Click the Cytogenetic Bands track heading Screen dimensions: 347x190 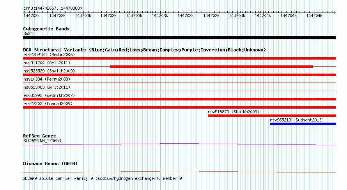46,29
